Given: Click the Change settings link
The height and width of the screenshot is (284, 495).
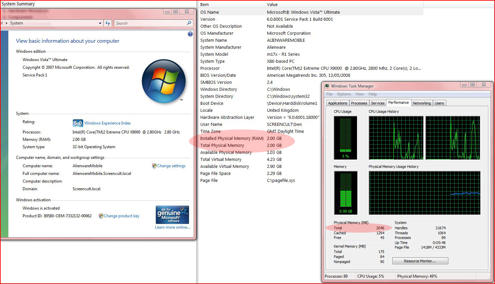Looking at the screenshot, I should [x=171, y=166].
